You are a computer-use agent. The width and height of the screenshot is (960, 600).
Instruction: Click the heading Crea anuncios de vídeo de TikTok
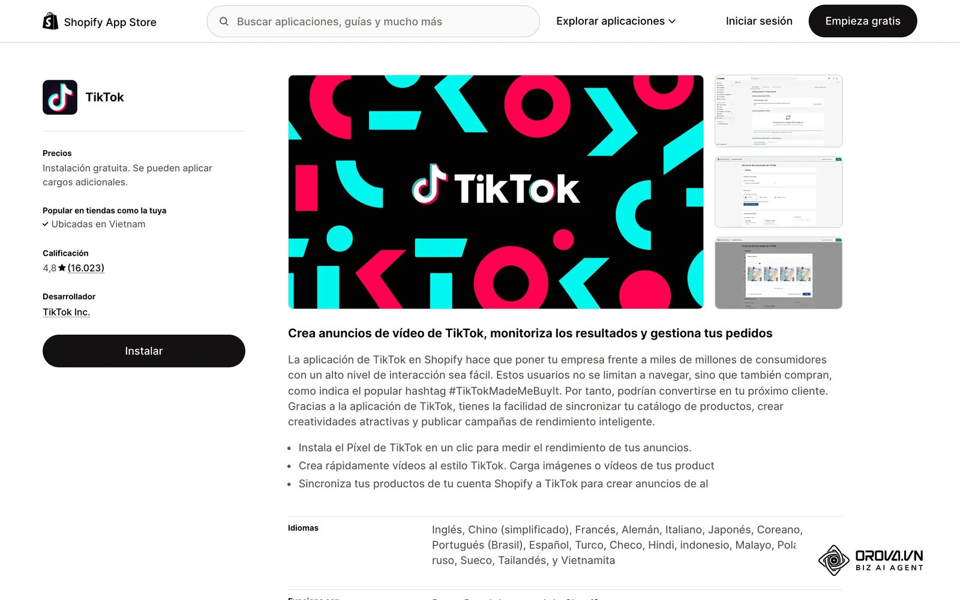530,333
